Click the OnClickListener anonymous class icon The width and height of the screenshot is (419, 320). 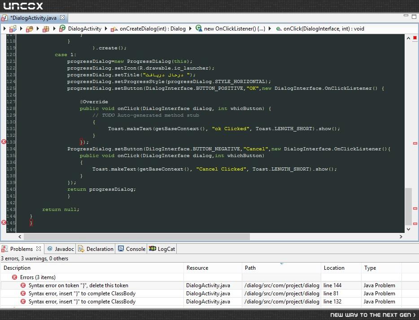(199, 28)
